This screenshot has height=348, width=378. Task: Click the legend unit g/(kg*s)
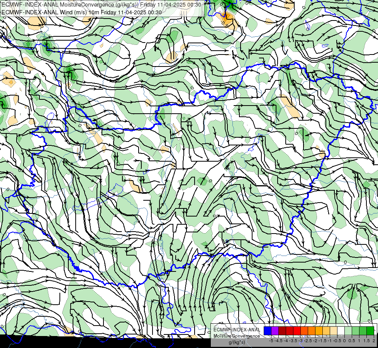[237, 342]
